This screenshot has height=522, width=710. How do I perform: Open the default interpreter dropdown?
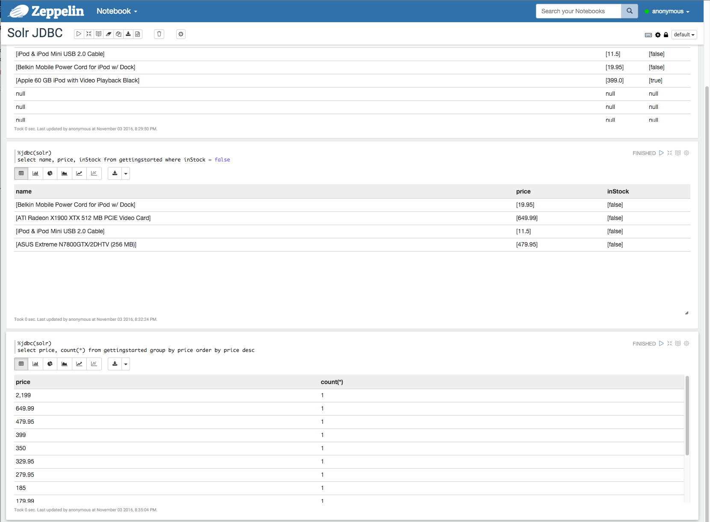click(684, 35)
